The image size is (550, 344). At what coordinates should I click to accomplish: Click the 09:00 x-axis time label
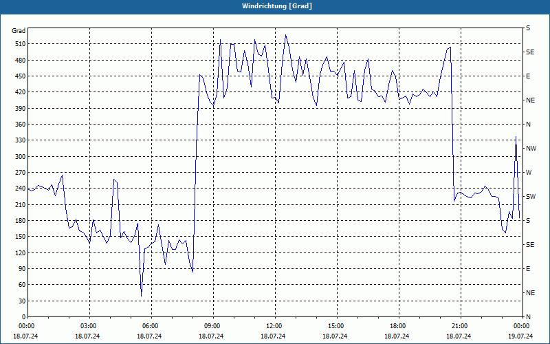213,326
